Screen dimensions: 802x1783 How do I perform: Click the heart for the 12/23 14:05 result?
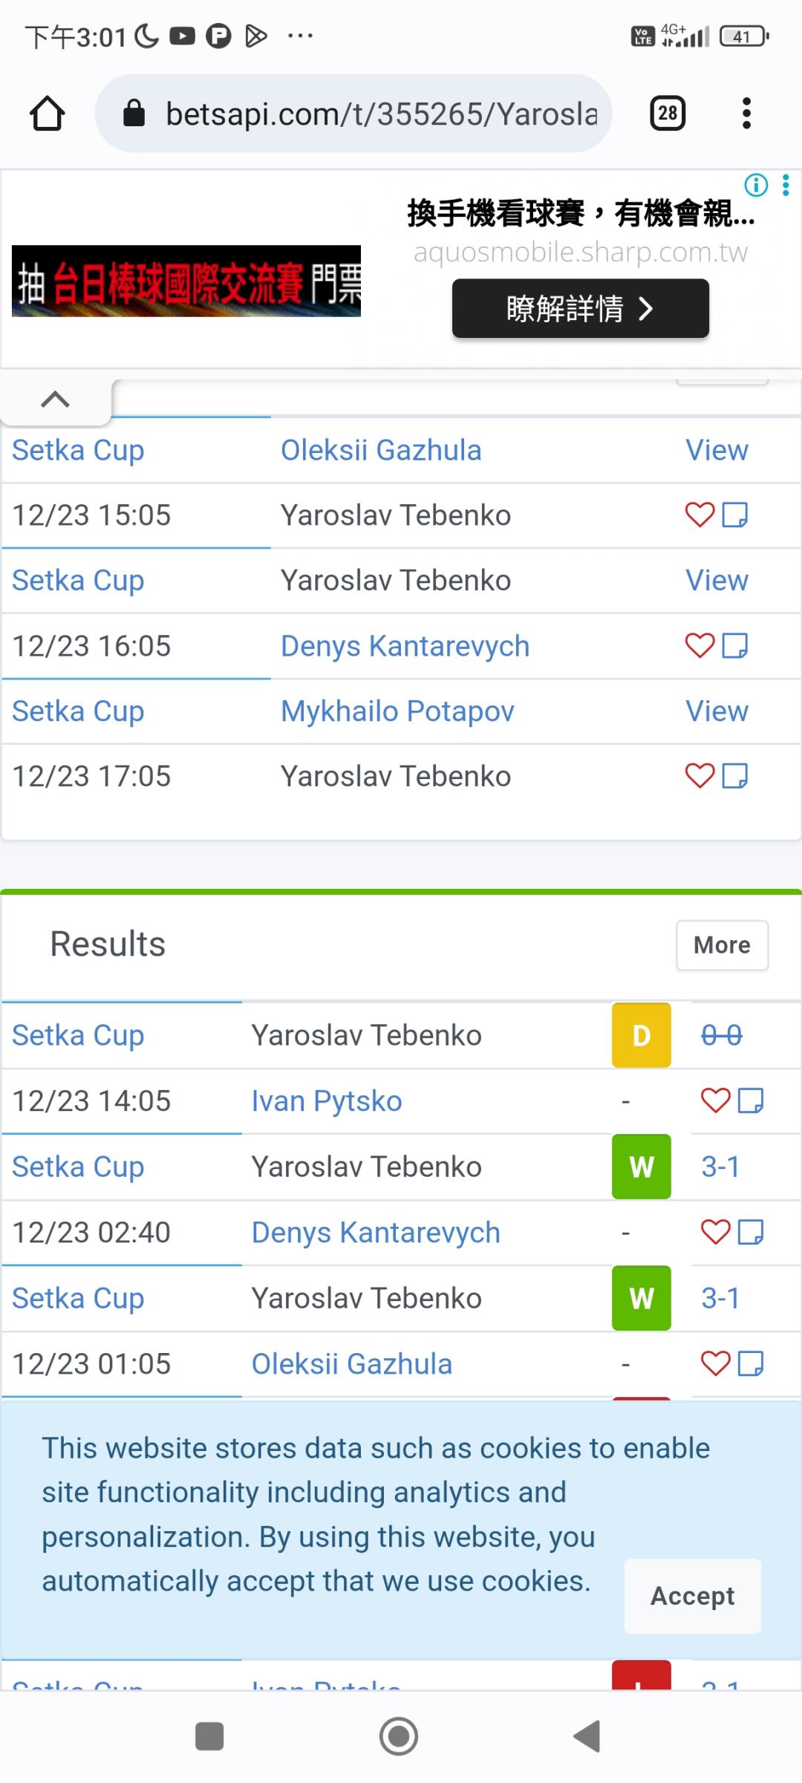click(715, 1101)
